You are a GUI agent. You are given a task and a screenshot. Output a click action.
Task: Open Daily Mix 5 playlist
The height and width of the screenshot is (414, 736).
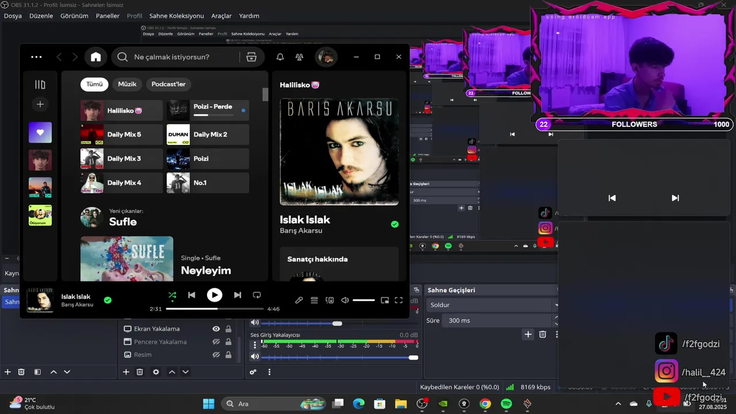tap(121, 135)
